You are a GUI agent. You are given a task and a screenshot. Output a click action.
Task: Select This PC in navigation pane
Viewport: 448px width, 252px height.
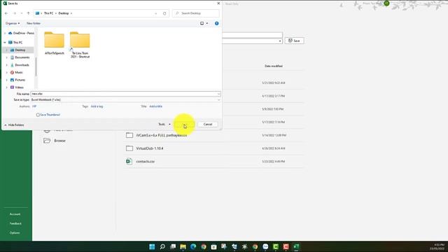pyautogui.click(x=15, y=42)
